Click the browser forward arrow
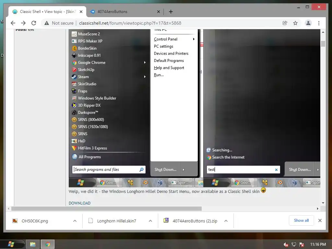The width and height of the screenshot is (332, 249). (x=23, y=23)
